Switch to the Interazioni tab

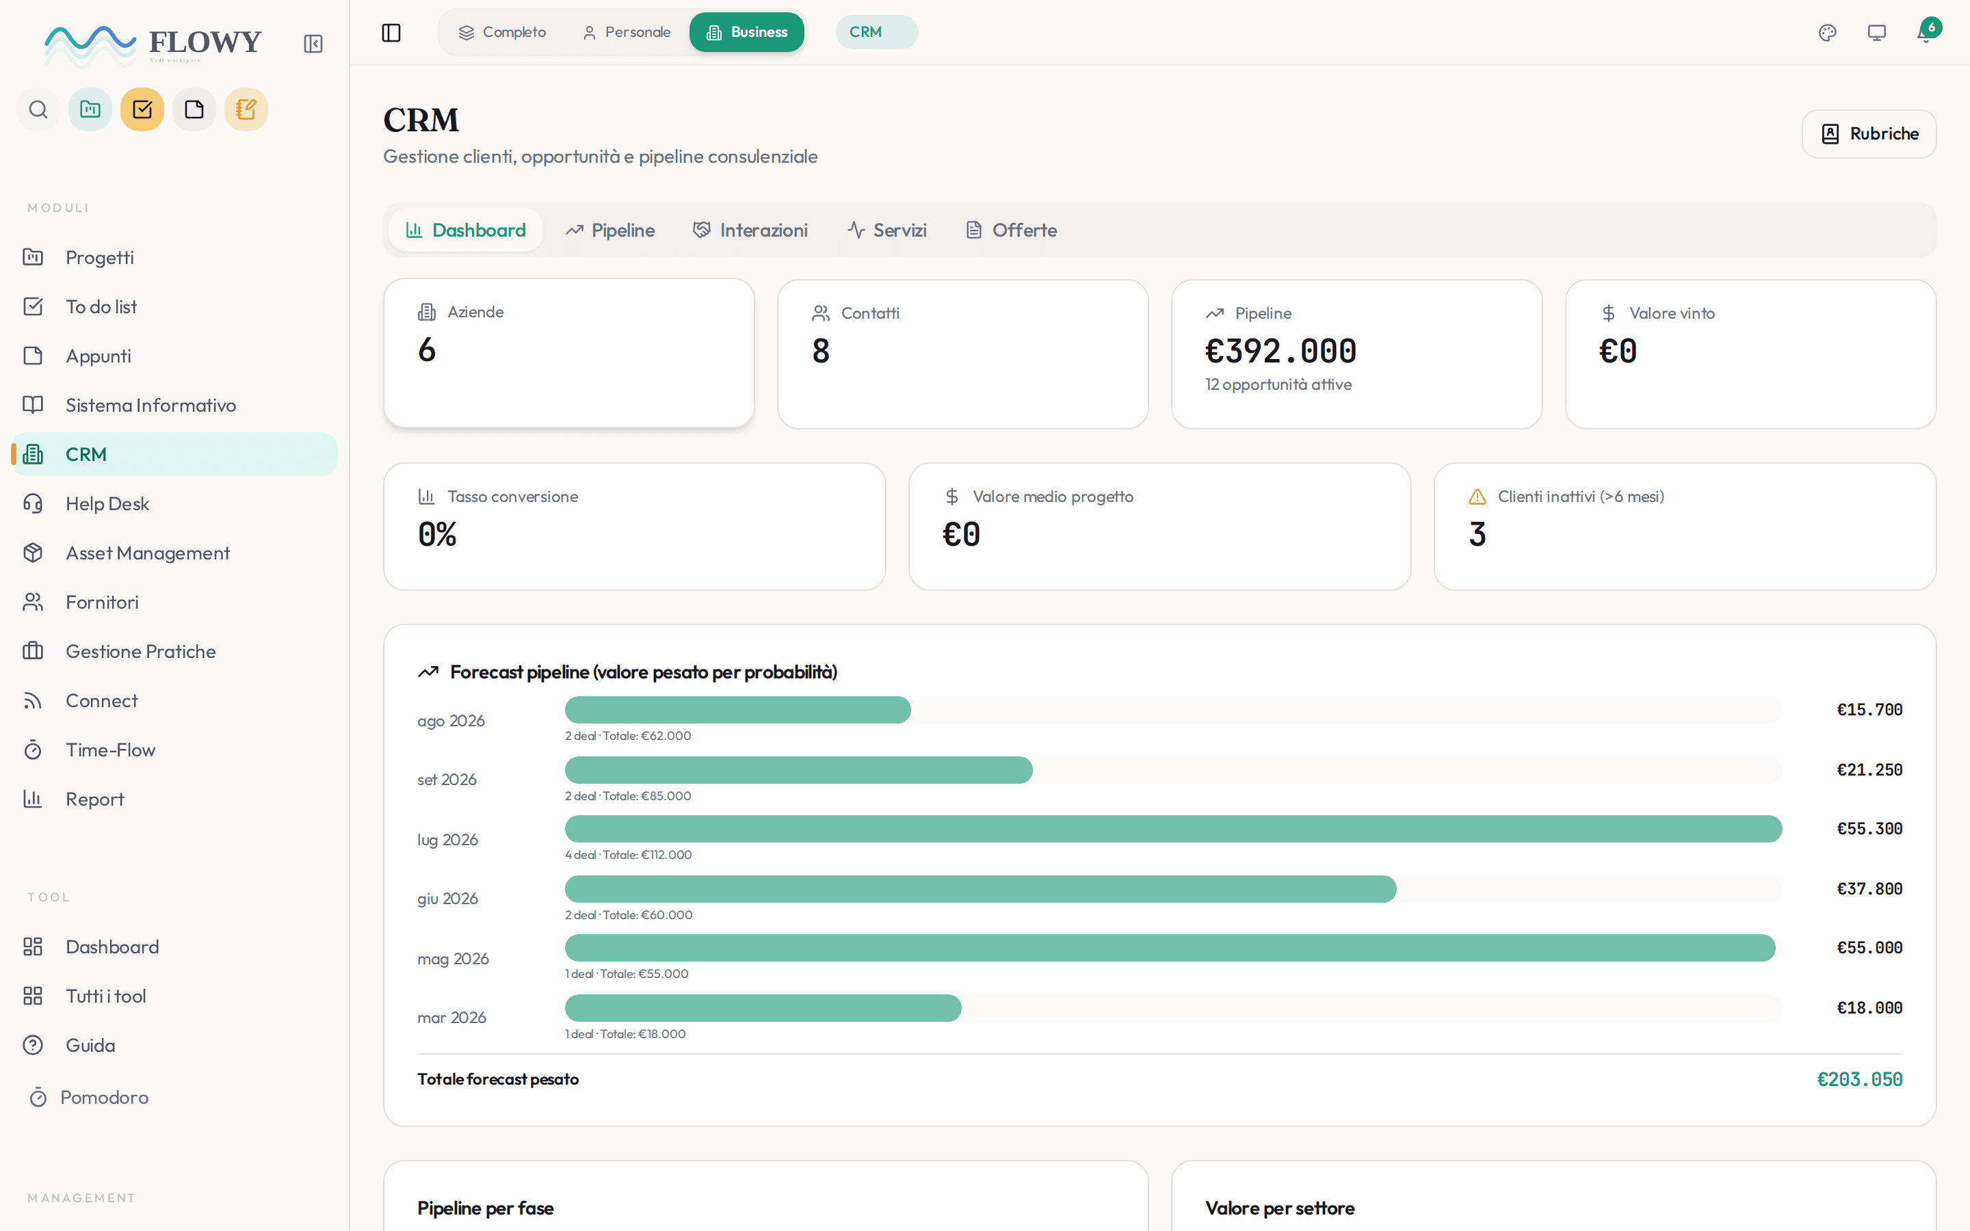point(750,230)
